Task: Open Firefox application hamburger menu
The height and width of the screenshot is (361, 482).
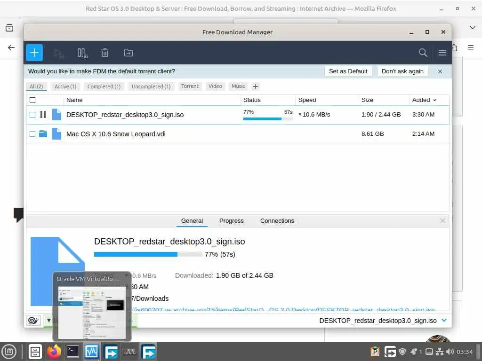Action: click(x=471, y=47)
